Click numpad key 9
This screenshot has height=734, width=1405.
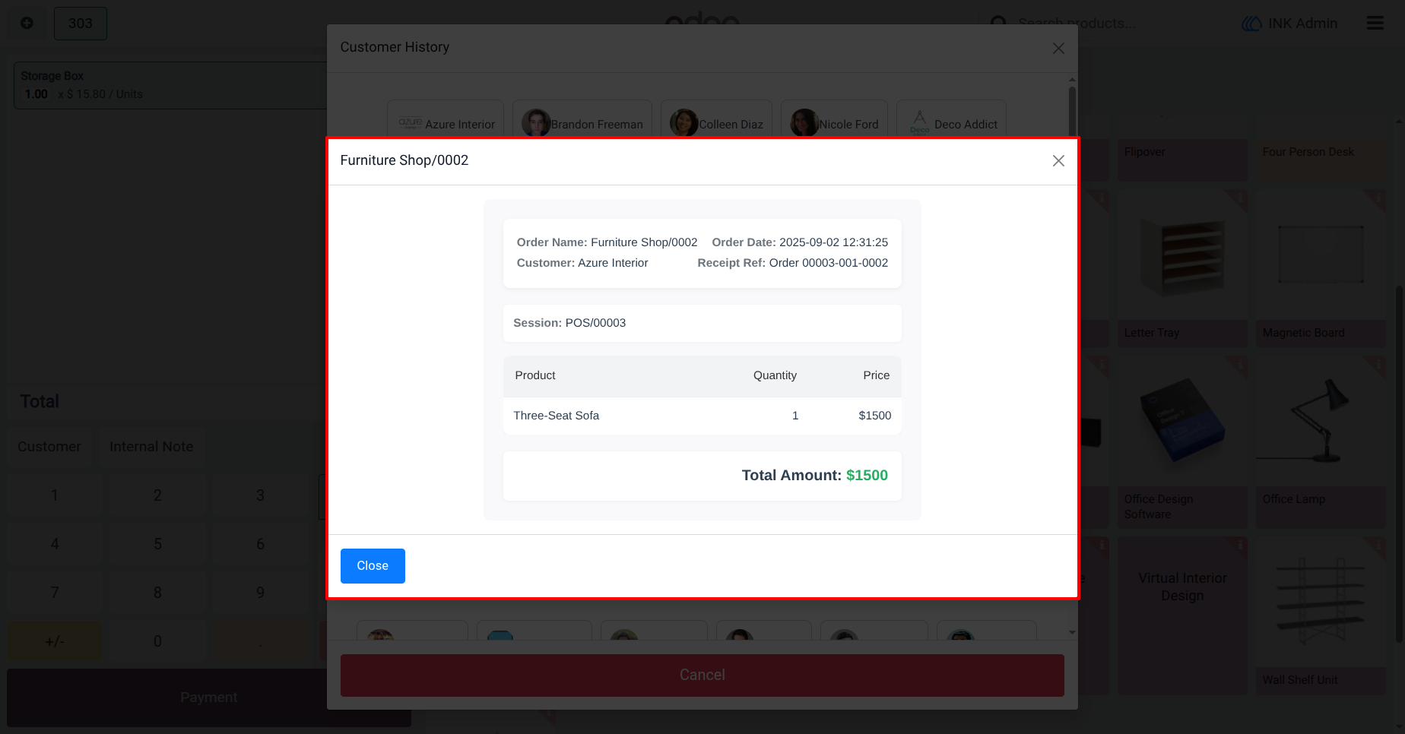[x=260, y=593]
